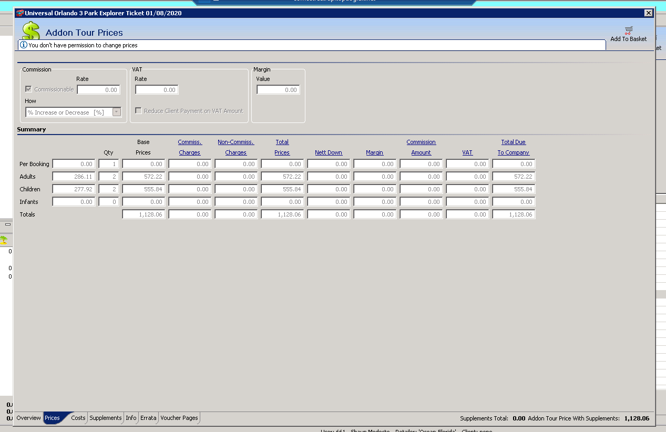The height and width of the screenshot is (432, 666).
Task: Select the Supplements tab
Action: pyautogui.click(x=105, y=418)
